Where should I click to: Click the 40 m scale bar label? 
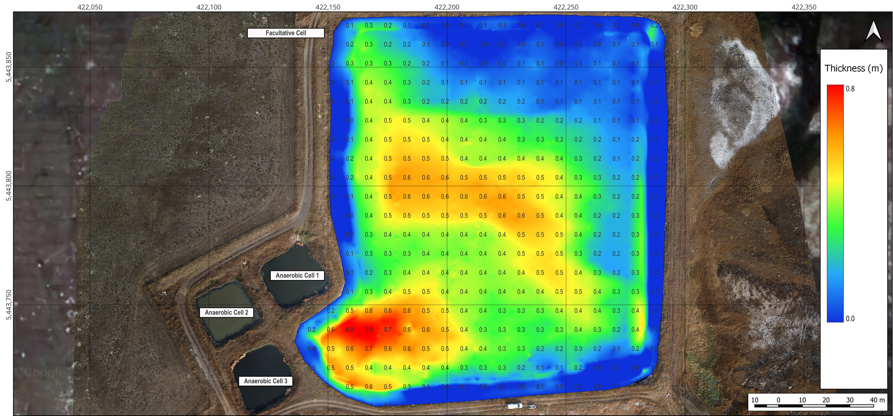pyautogui.click(x=877, y=400)
